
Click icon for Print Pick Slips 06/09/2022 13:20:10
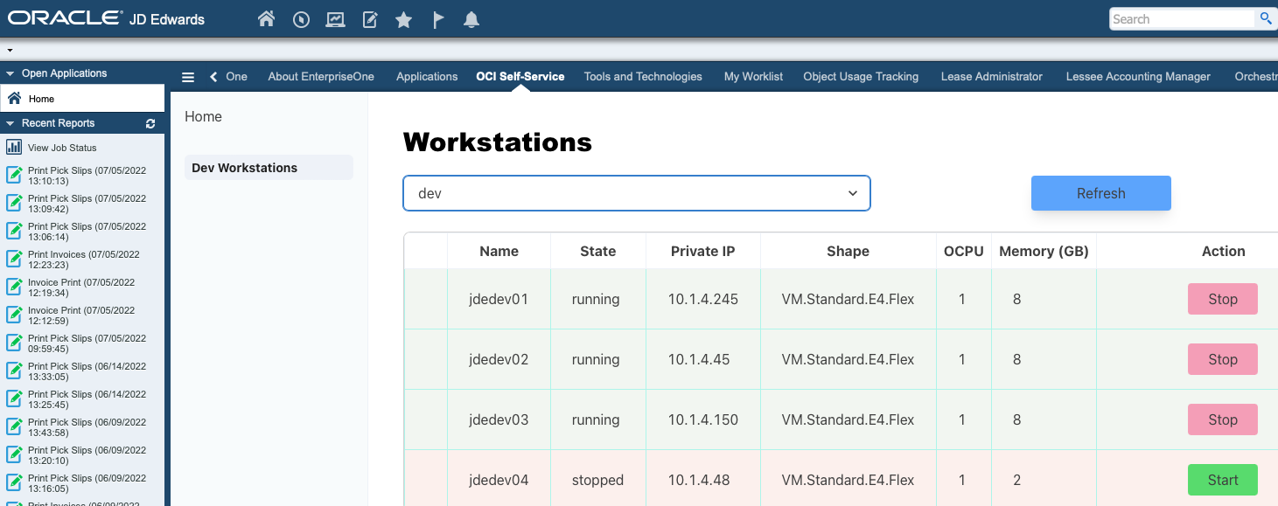point(14,454)
